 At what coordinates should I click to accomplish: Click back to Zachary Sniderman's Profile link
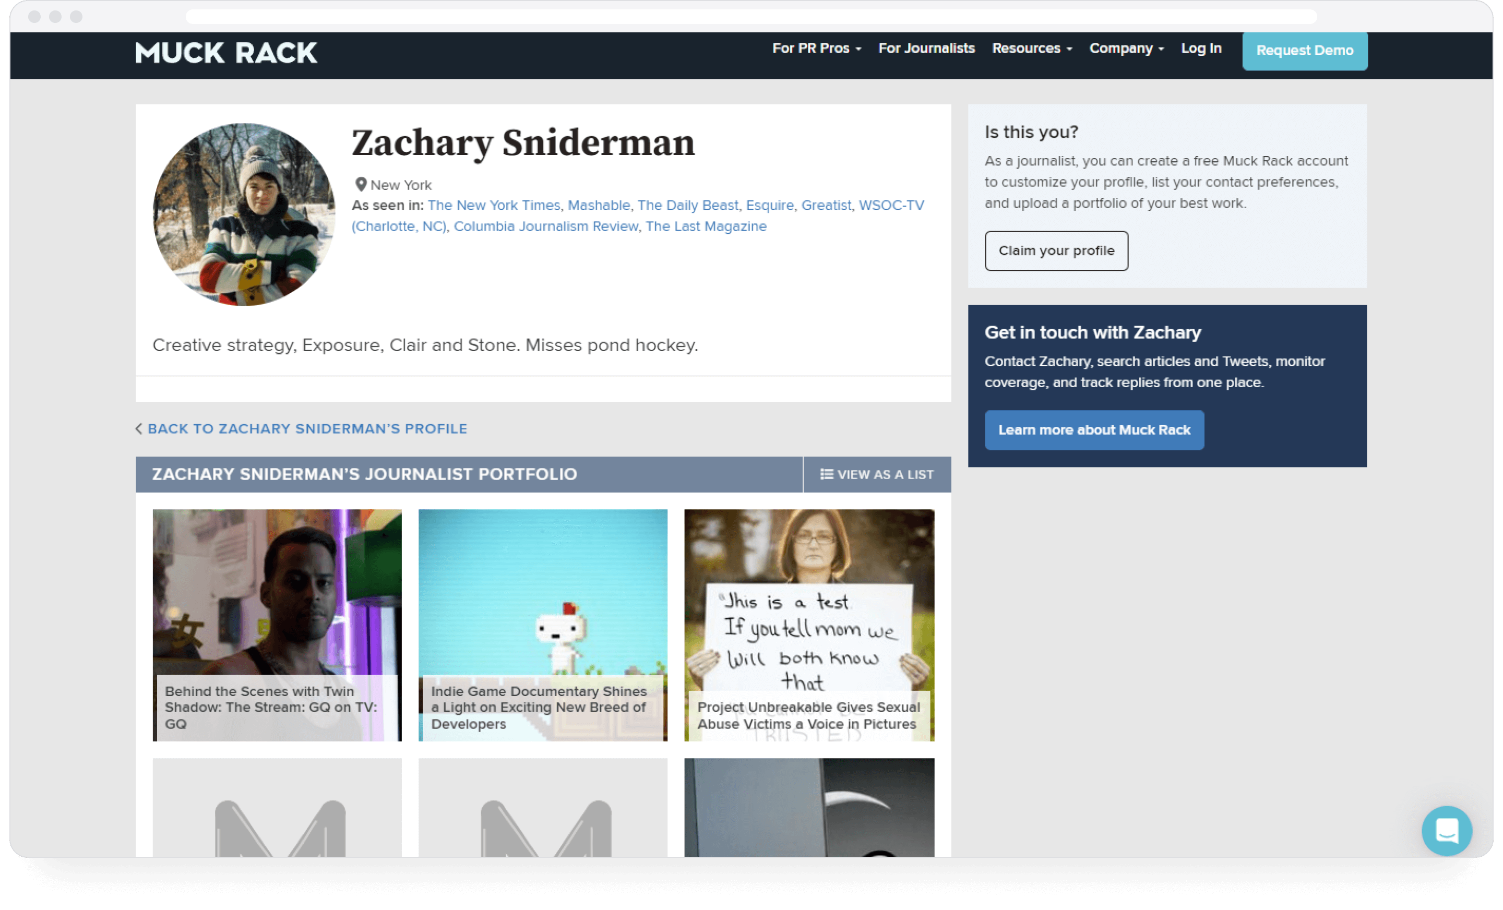pos(307,428)
